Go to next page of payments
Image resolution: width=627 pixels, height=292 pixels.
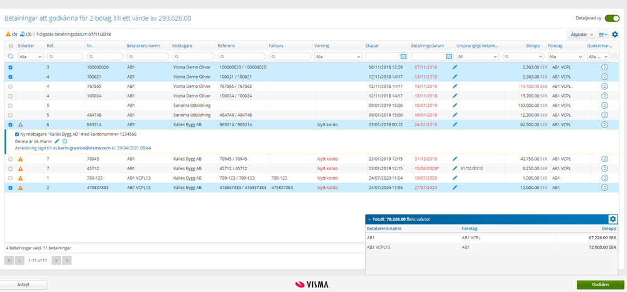tap(57, 261)
